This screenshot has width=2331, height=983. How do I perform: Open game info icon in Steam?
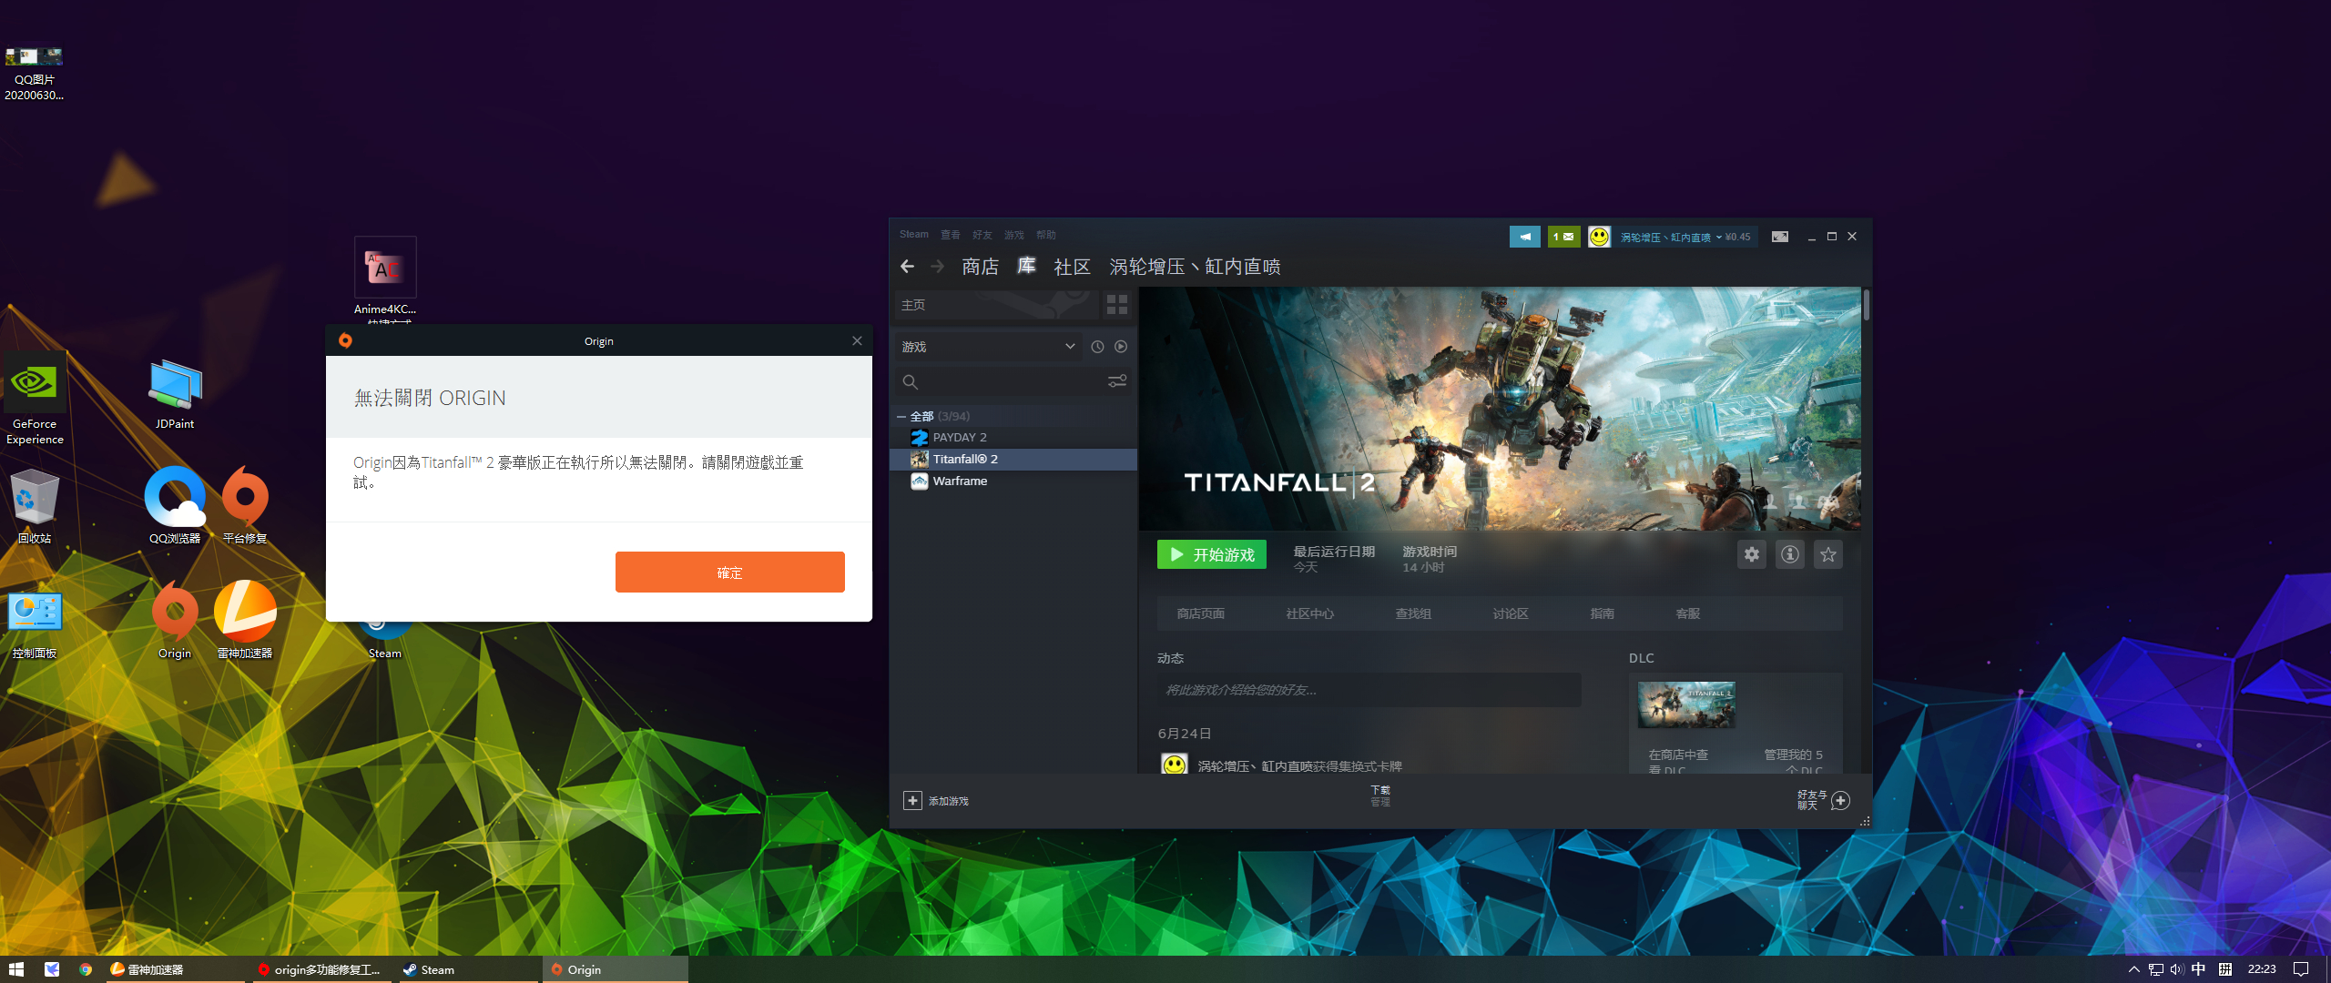click(1789, 554)
